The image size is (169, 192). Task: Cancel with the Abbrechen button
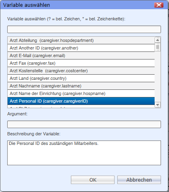click(x=139, y=180)
